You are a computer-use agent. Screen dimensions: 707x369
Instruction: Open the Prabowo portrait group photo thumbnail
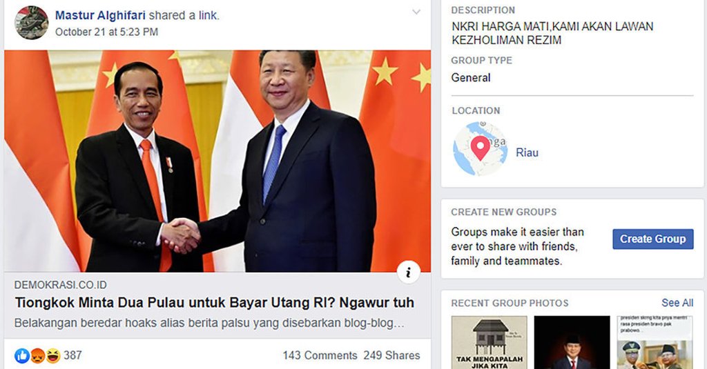[572, 342]
